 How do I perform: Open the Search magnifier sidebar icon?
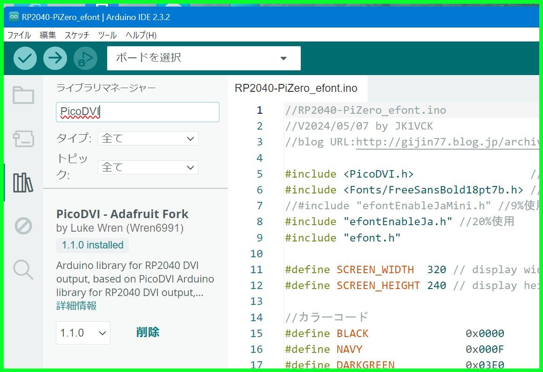point(23,270)
